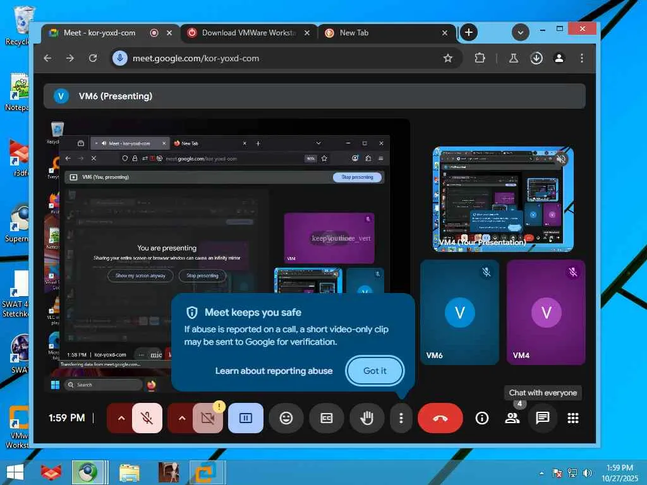Viewport: 647px width, 485px height.
Task: Expand video settings chevron beside camera
Action: coord(181,418)
